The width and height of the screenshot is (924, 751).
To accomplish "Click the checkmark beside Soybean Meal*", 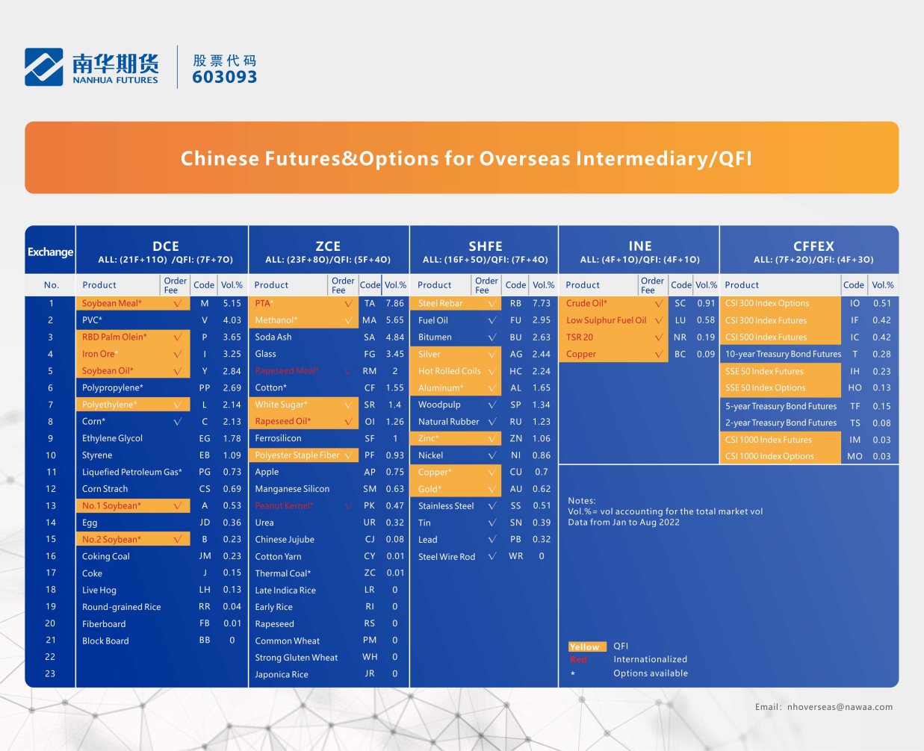I will coord(178,304).
